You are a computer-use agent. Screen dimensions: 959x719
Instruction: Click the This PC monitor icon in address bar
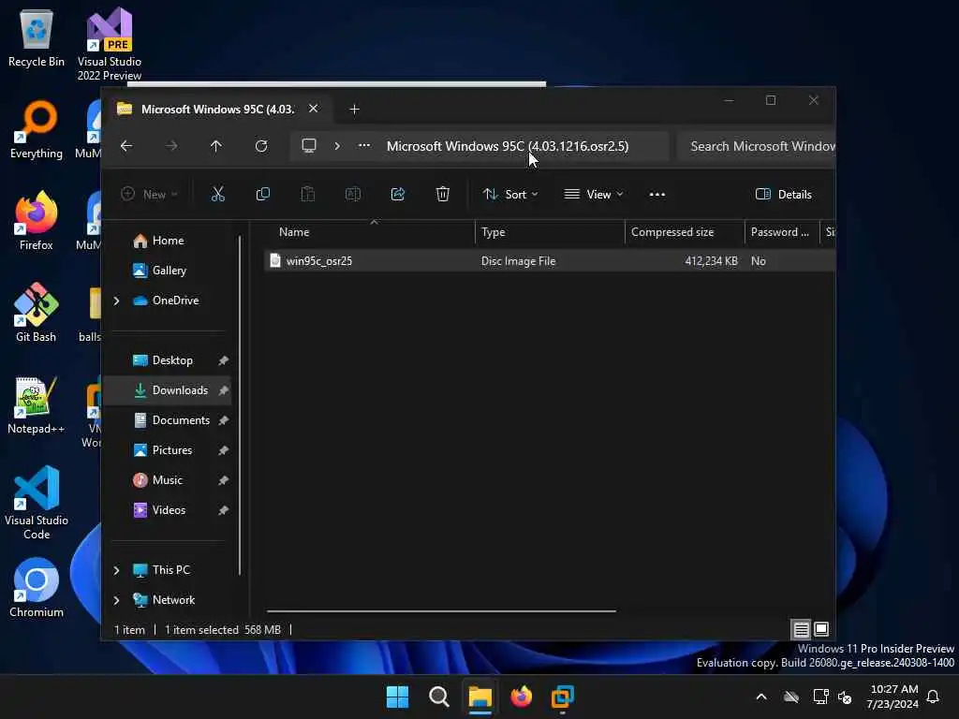pyautogui.click(x=309, y=145)
